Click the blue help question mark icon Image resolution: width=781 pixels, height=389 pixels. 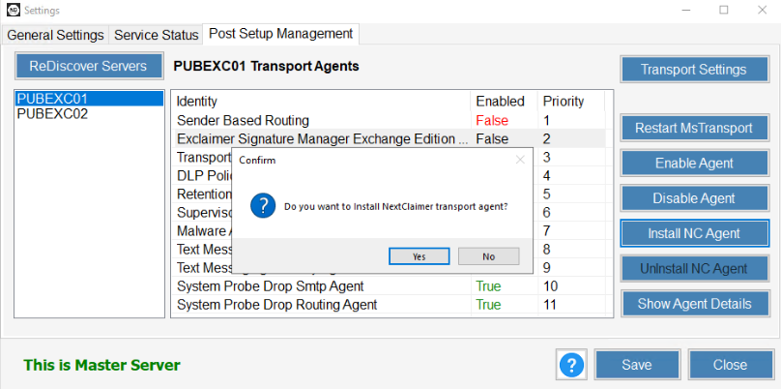571,365
